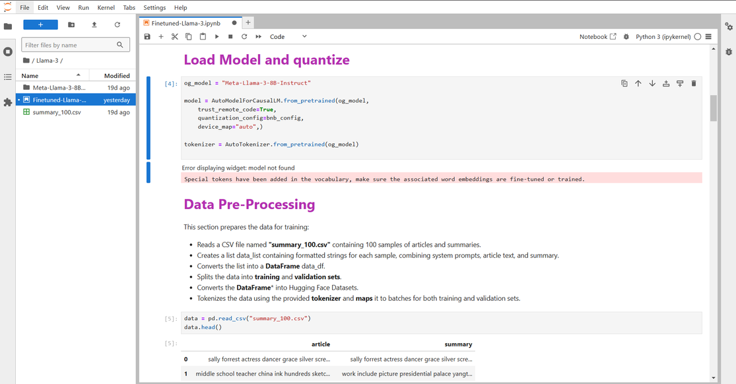Open notebook in Notebook interface
The image size is (736, 384).
[597, 36]
